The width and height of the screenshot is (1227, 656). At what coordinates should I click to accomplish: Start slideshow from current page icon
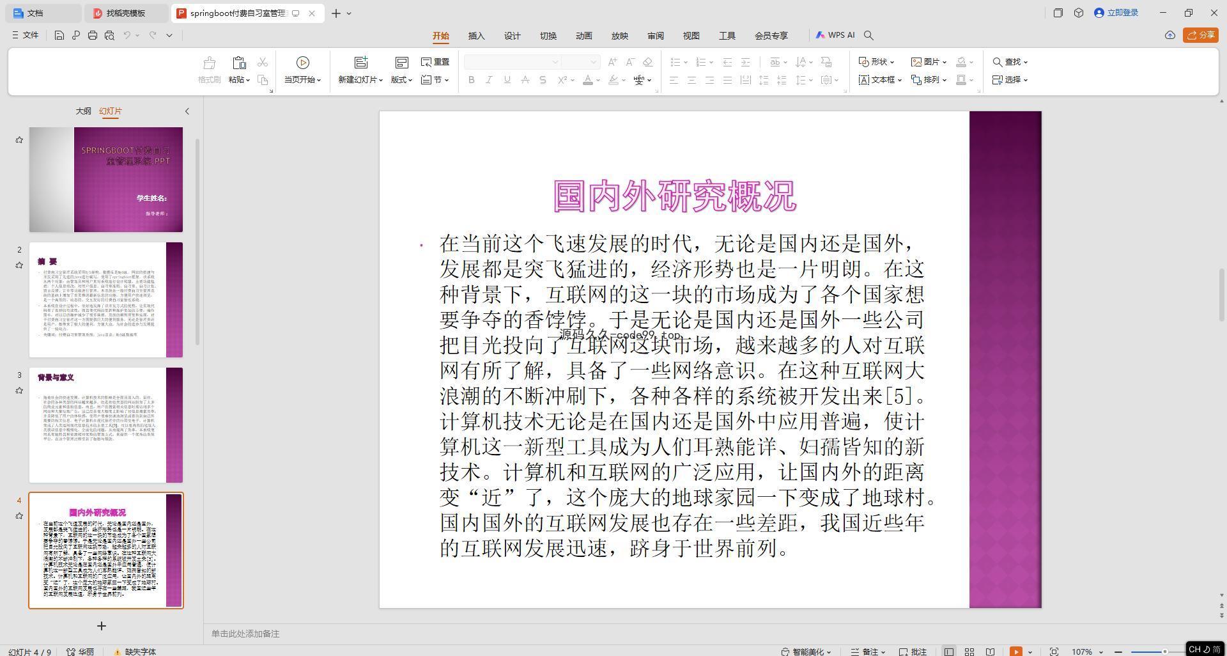click(303, 63)
